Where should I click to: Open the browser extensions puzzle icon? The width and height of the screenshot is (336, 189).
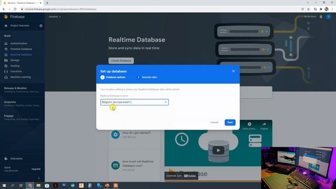(x=321, y=9)
